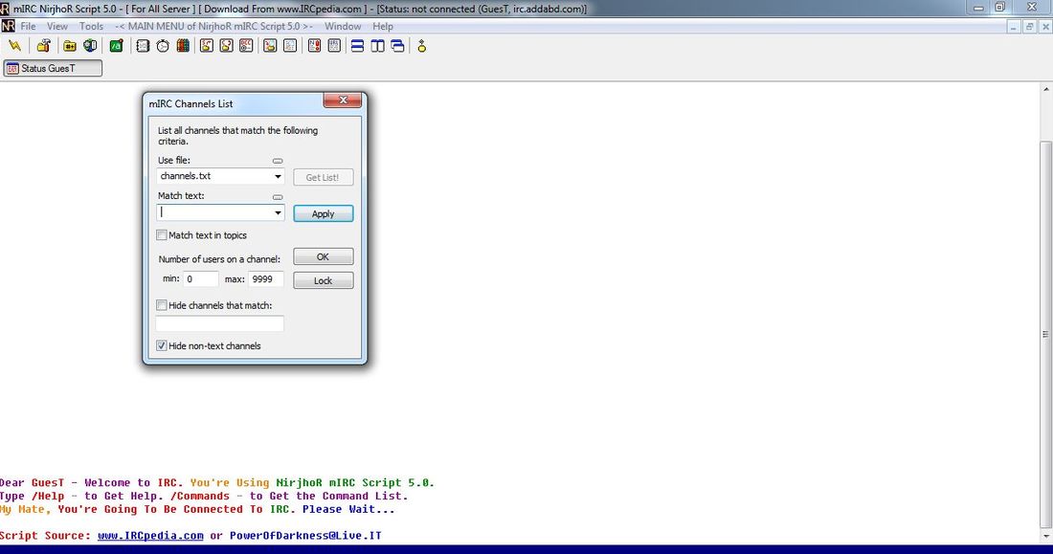1053x554 pixels.
Task: Expand the Use file channels.txt dropdown
Action: tap(278, 176)
